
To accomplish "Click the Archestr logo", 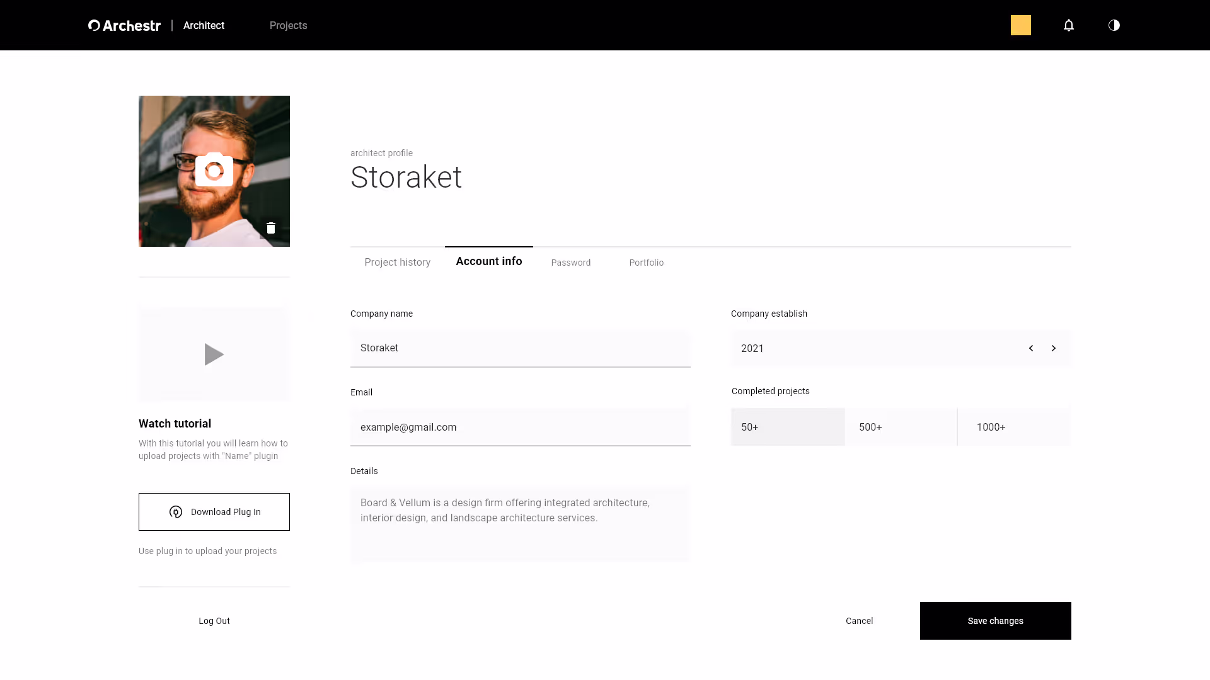I will (x=125, y=25).
